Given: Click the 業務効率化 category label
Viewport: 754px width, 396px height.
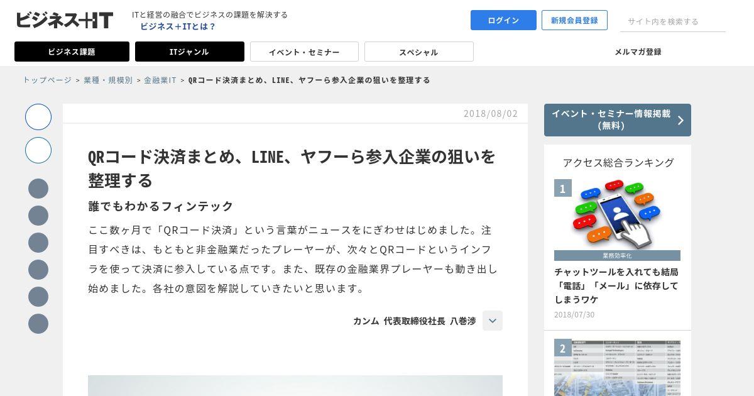Looking at the screenshot, I should coord(617,256).
